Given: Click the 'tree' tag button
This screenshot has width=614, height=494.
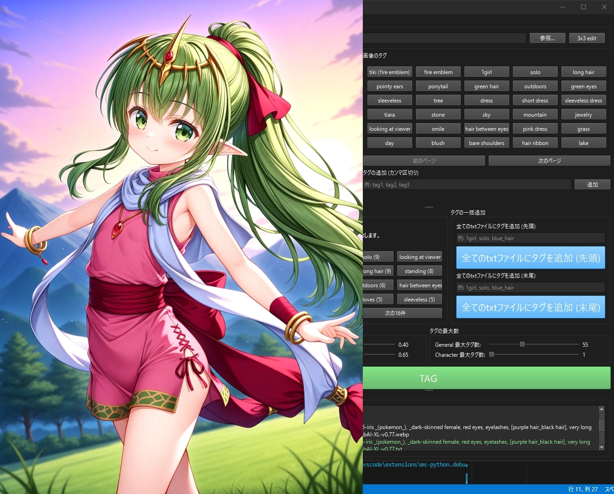Looking at the screenshot, I should point(438,101).
